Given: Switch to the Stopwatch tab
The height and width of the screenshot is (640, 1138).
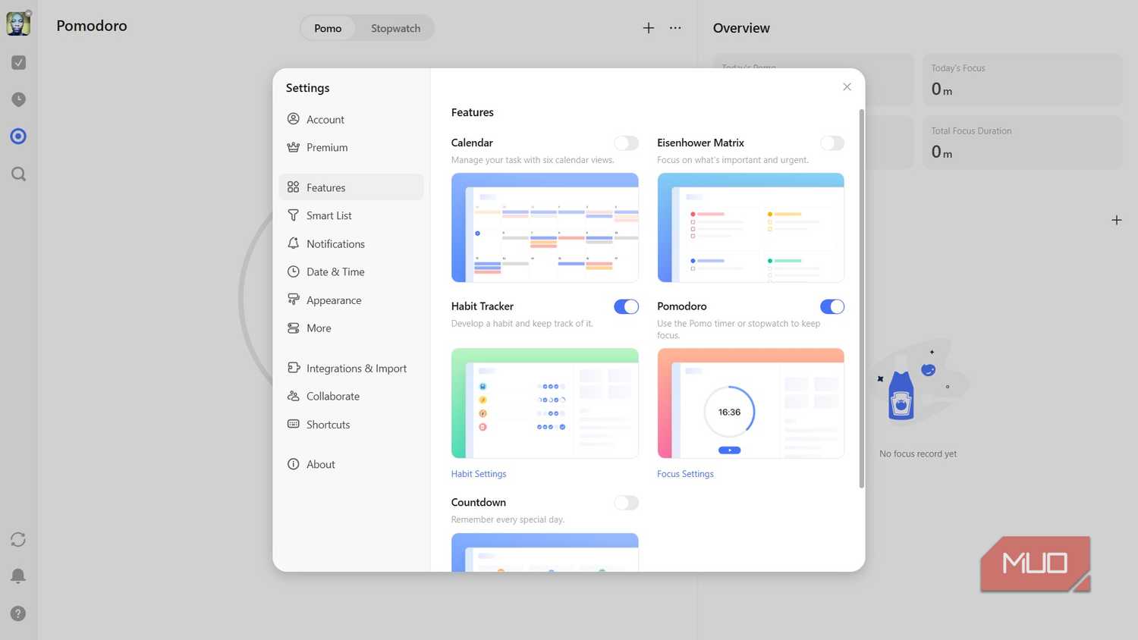Looking at the screenshot, I should [395, 28].
